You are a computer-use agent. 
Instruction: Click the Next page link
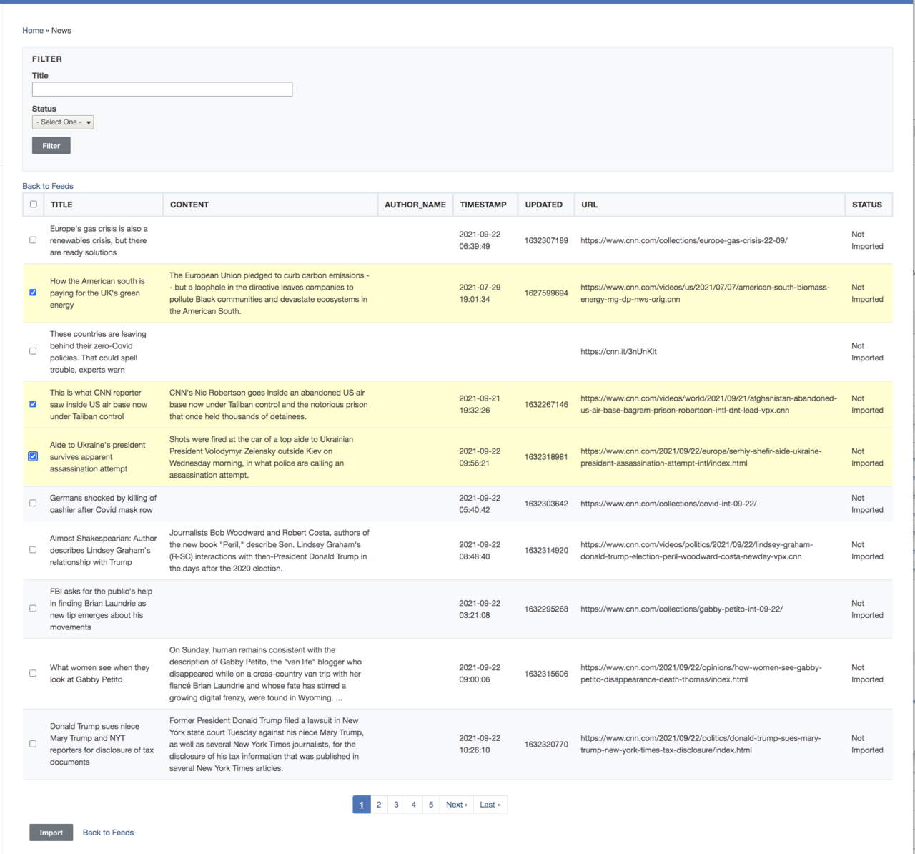(x=456, y=805)
